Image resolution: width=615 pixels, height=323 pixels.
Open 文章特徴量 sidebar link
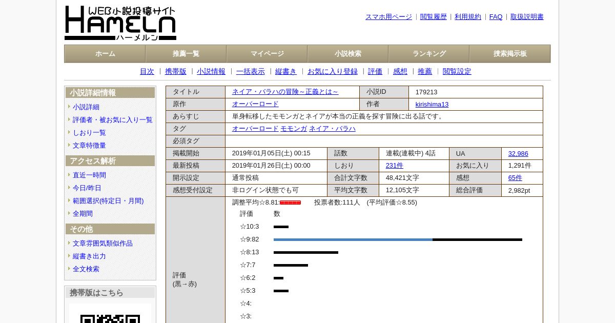89,146
